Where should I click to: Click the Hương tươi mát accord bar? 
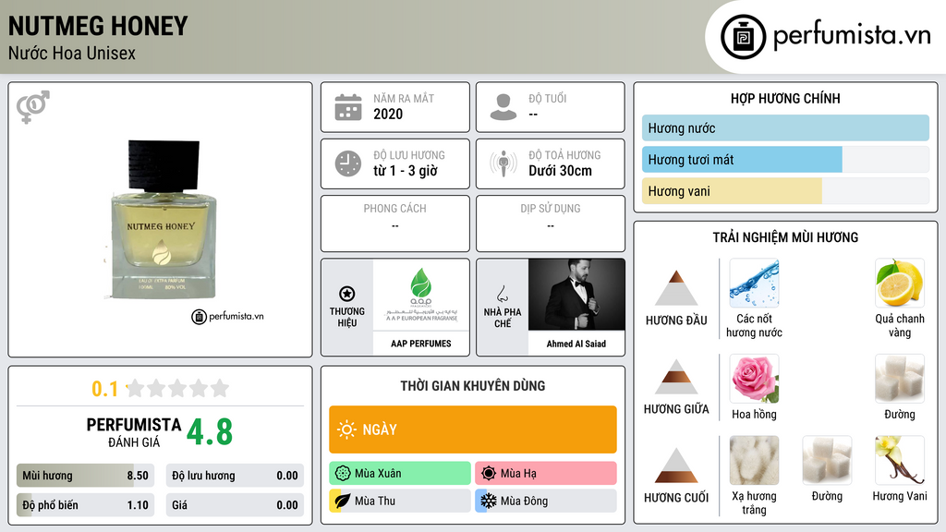785,159
